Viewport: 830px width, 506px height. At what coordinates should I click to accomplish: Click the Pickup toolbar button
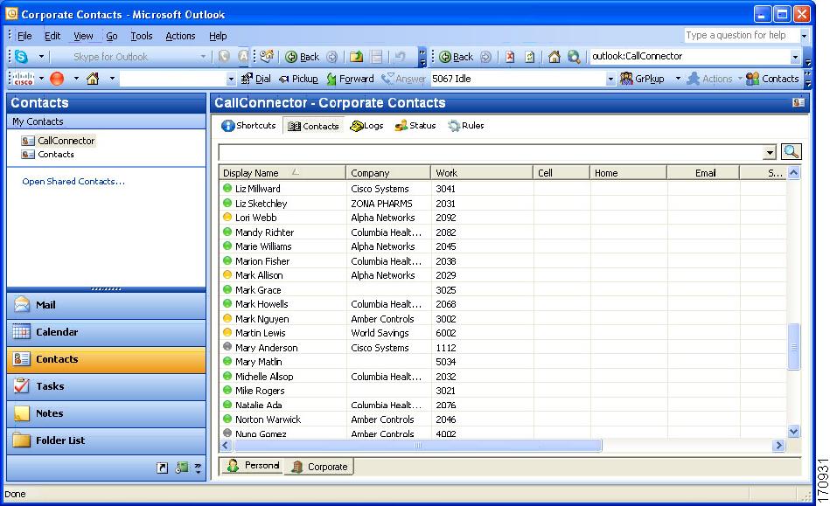[x=298, y=79]
